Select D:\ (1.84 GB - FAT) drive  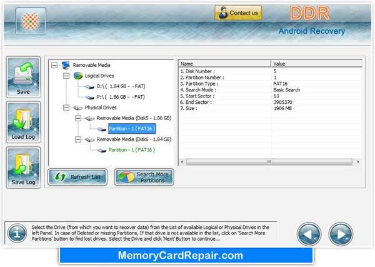121,86
